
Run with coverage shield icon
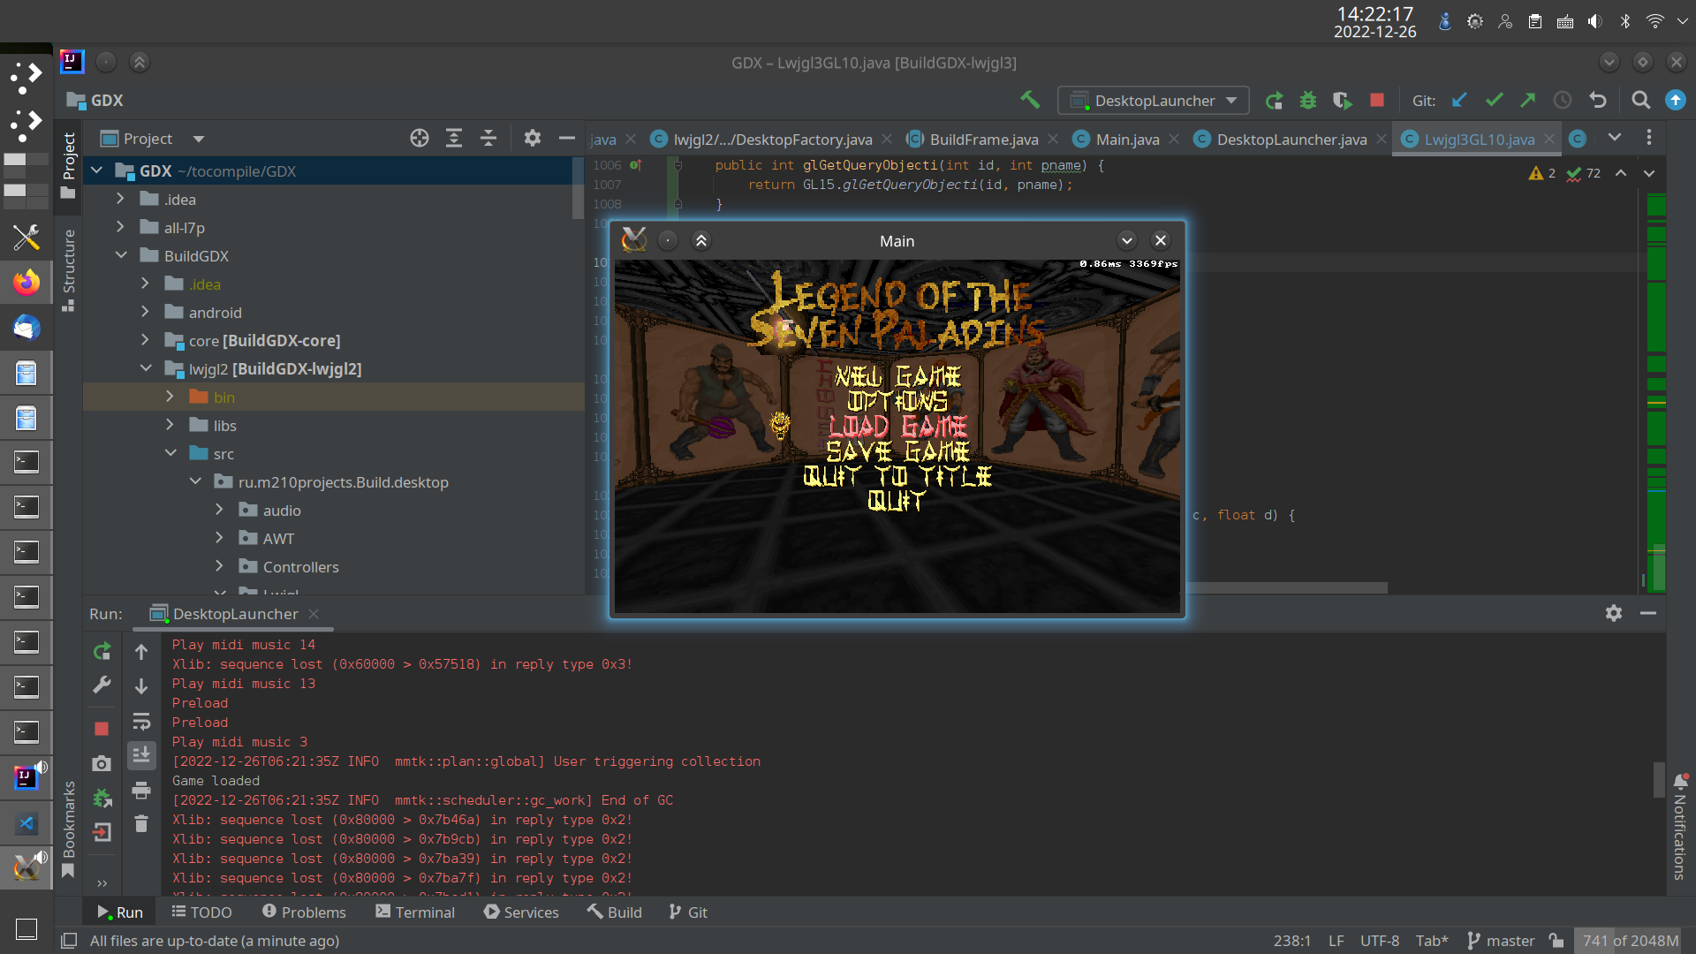pos(1343,101)
